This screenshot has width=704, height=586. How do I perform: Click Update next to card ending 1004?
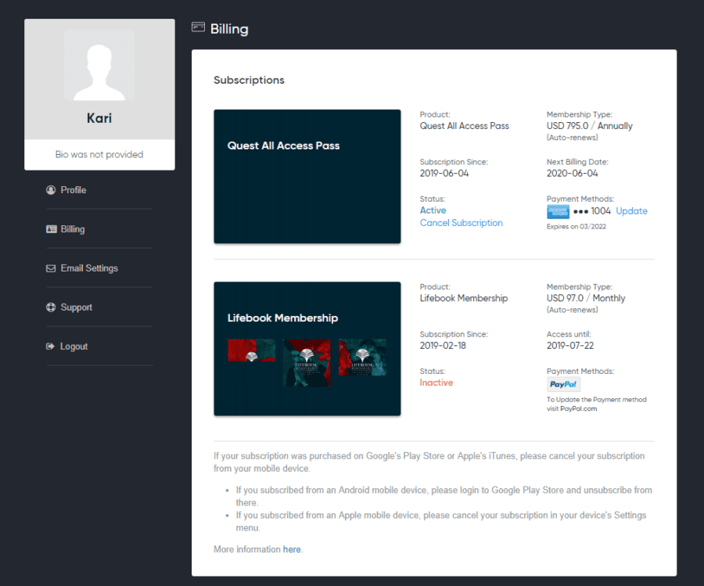[631, 211]
